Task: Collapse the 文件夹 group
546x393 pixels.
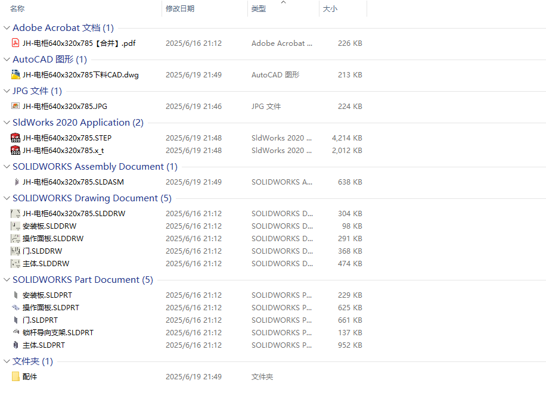Action: pyautogui.click(x=7, y=361)
